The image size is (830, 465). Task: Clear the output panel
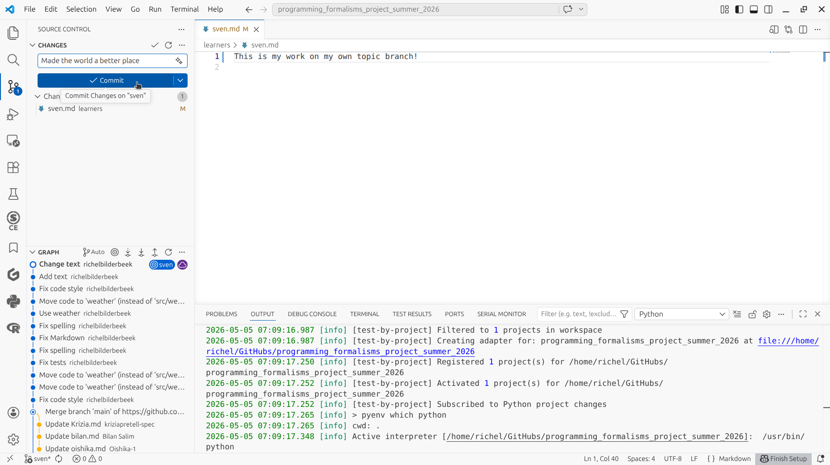[737, 314]
